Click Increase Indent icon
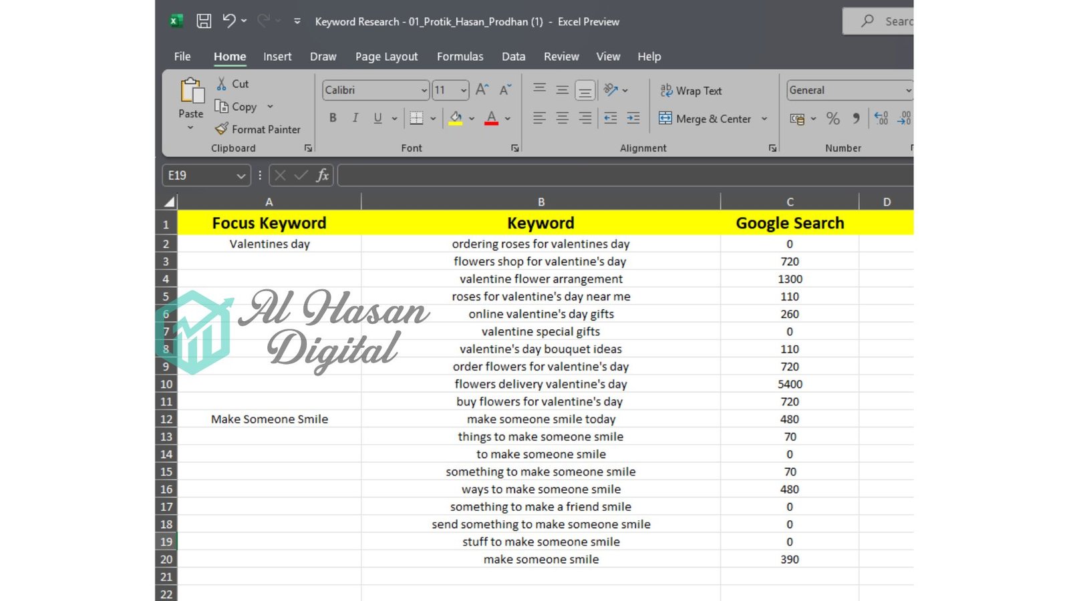This screenshot has width=1069, height=601. [x=633, y=118]
